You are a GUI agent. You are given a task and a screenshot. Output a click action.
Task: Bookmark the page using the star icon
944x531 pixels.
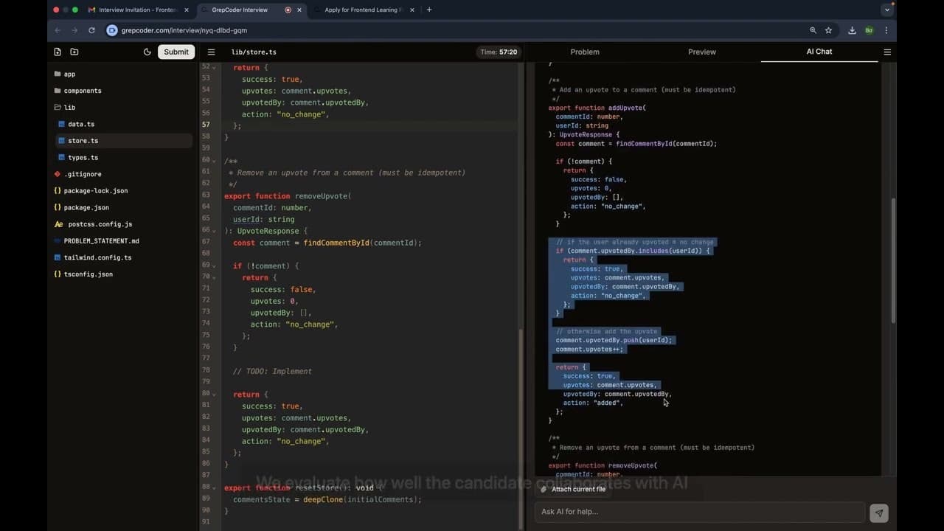click(x=828, y=31)
